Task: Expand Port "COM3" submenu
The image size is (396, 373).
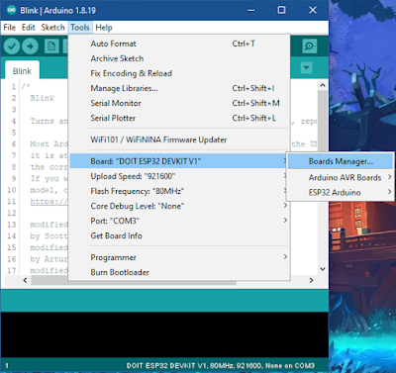Action: (x=179, y=221)
